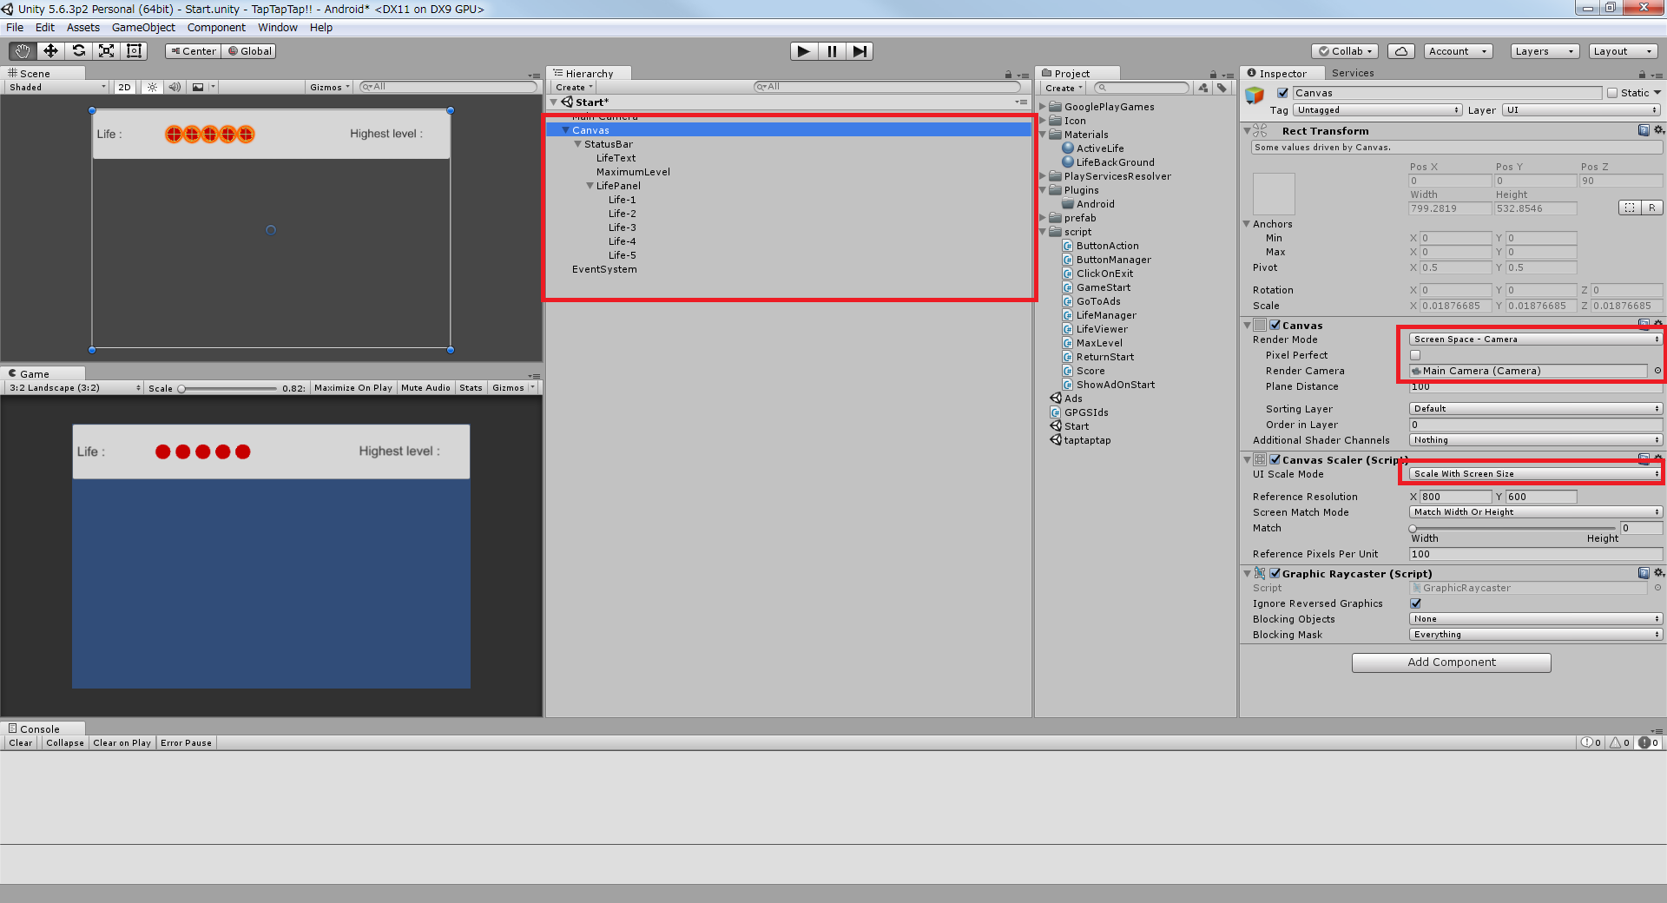Viewport: 1667px width, 903px height.
Task: Toggle Mute Audio in Game view
Action: click(x=425, y=388)
